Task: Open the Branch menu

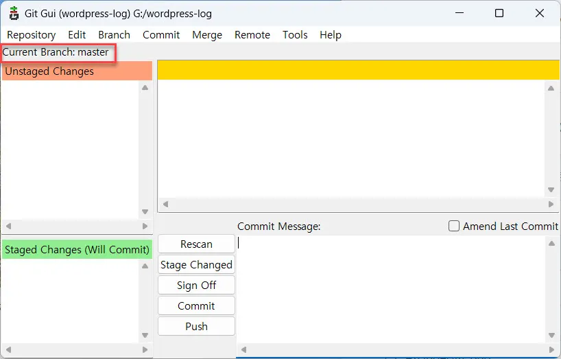Action: 114,35
